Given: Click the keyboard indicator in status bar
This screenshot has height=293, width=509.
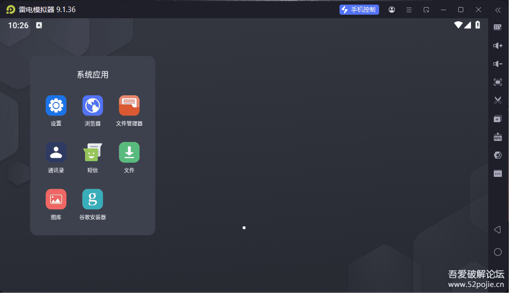Looking at the screenshot, I should [x=39, y=25].
